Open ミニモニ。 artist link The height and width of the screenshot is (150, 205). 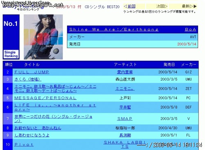click(125, 89)
